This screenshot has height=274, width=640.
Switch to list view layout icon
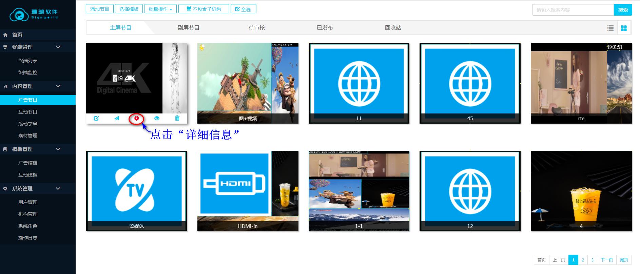pos(610,28)
